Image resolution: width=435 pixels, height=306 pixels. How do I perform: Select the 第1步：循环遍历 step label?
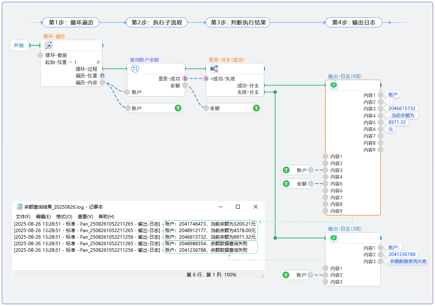pyautogui.click(x=71, y=22)
